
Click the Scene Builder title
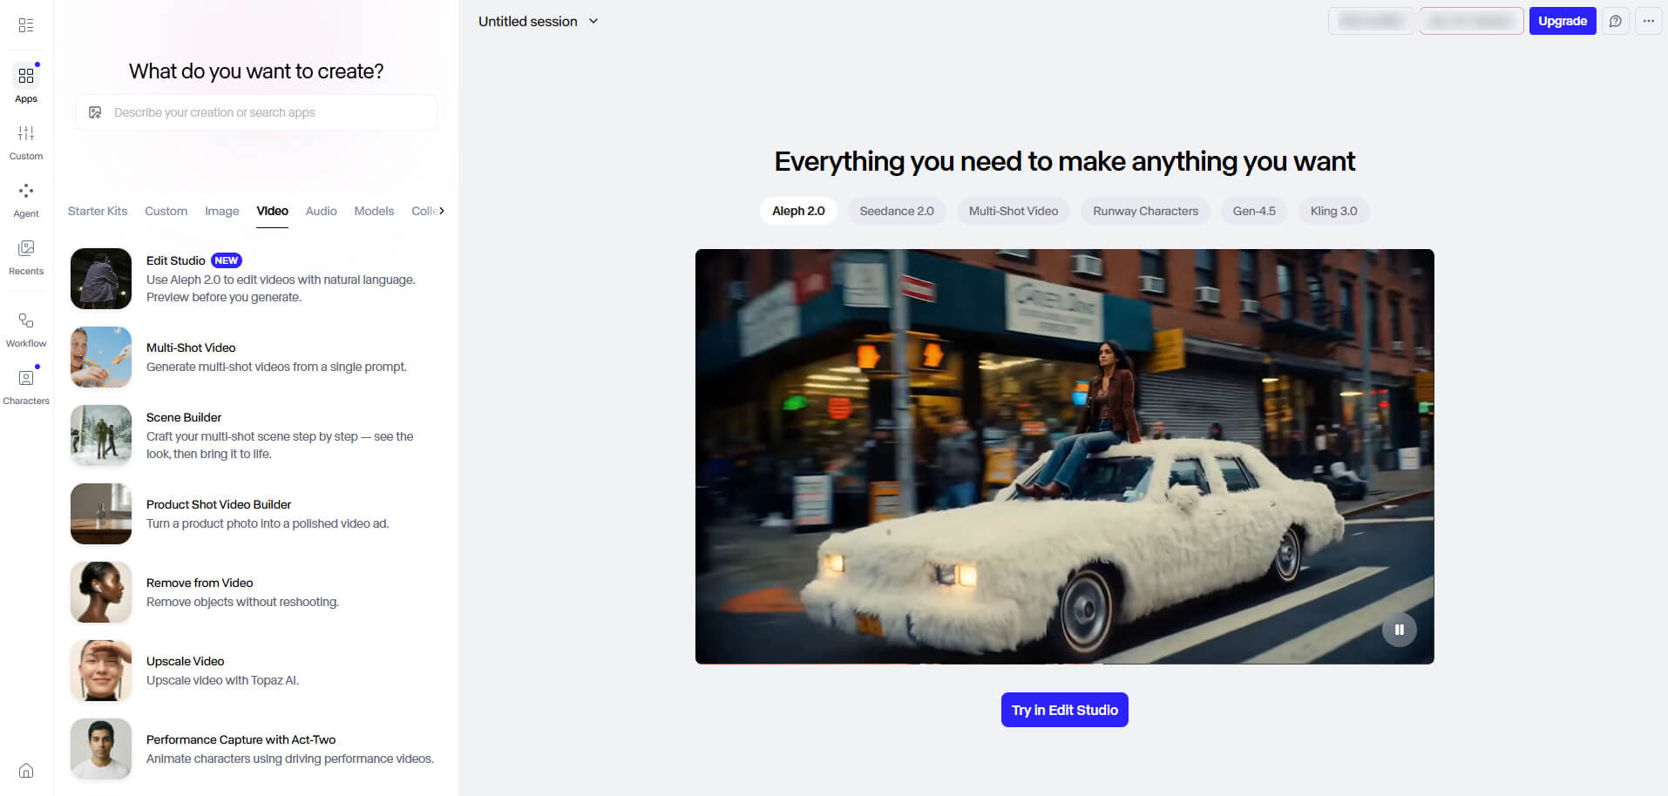[x=184, y=417]
